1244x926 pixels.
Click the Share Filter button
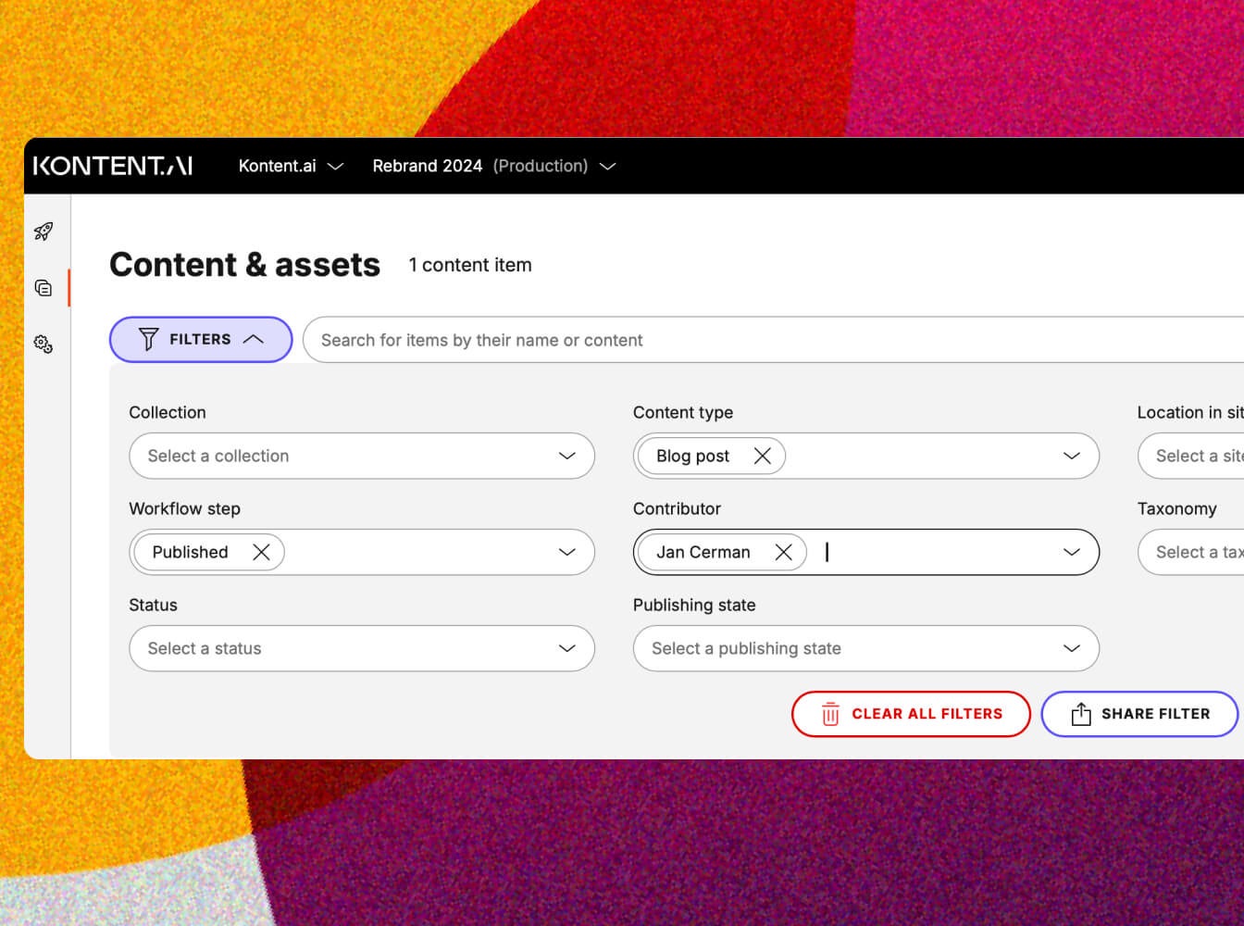[1139, 714]
